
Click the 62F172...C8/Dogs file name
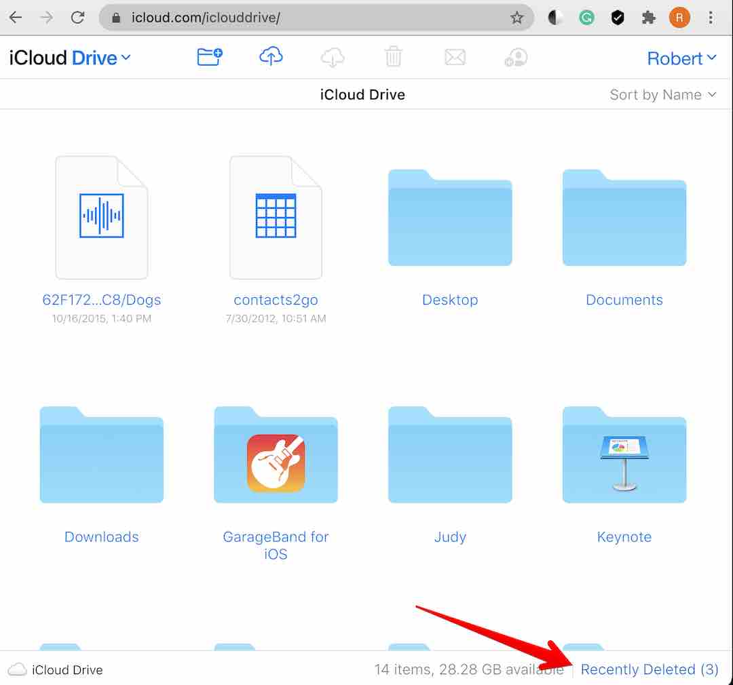click(x=101, y=300)
